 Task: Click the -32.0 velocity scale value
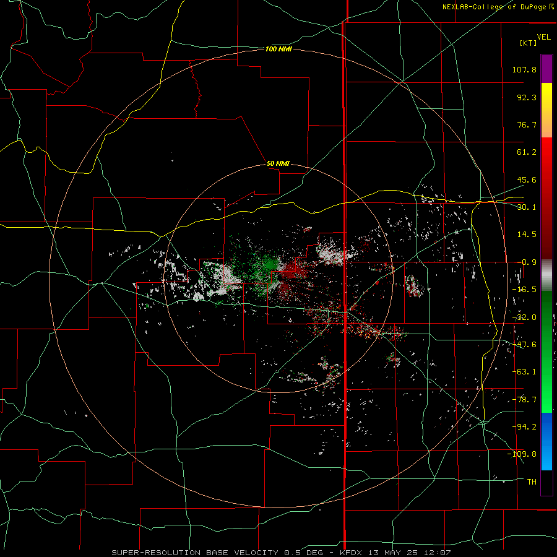524,317
